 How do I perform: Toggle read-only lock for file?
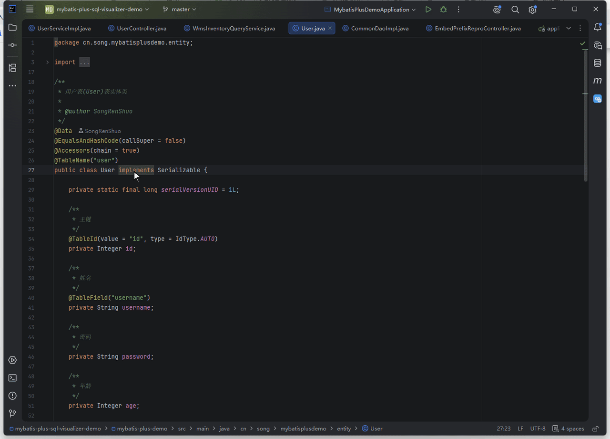coord(596,429)
